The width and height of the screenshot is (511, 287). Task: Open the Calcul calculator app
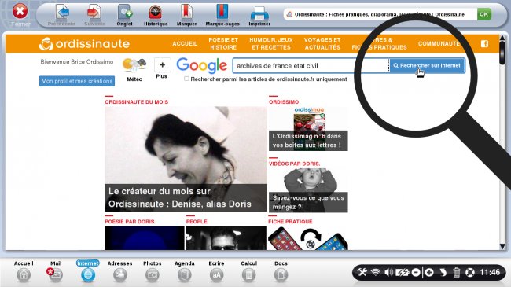coord(248,271)
